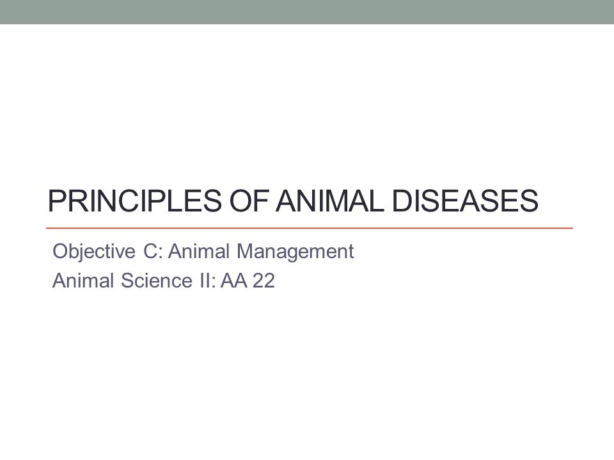Click the orange divider line under the title
The image size is (614, 460).
[310, 227]
